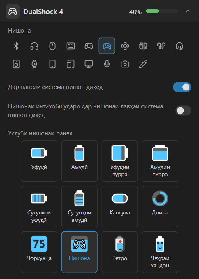Select the pen stylus icon
The width and height of the screenshot is (199, 279).
143,64
